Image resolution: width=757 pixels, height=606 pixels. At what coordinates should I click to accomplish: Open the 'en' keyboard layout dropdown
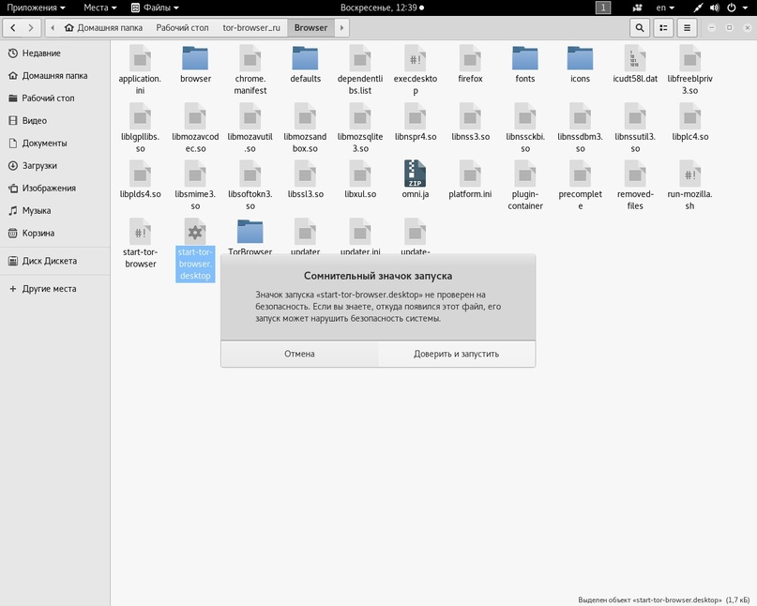tap(665, 8)
